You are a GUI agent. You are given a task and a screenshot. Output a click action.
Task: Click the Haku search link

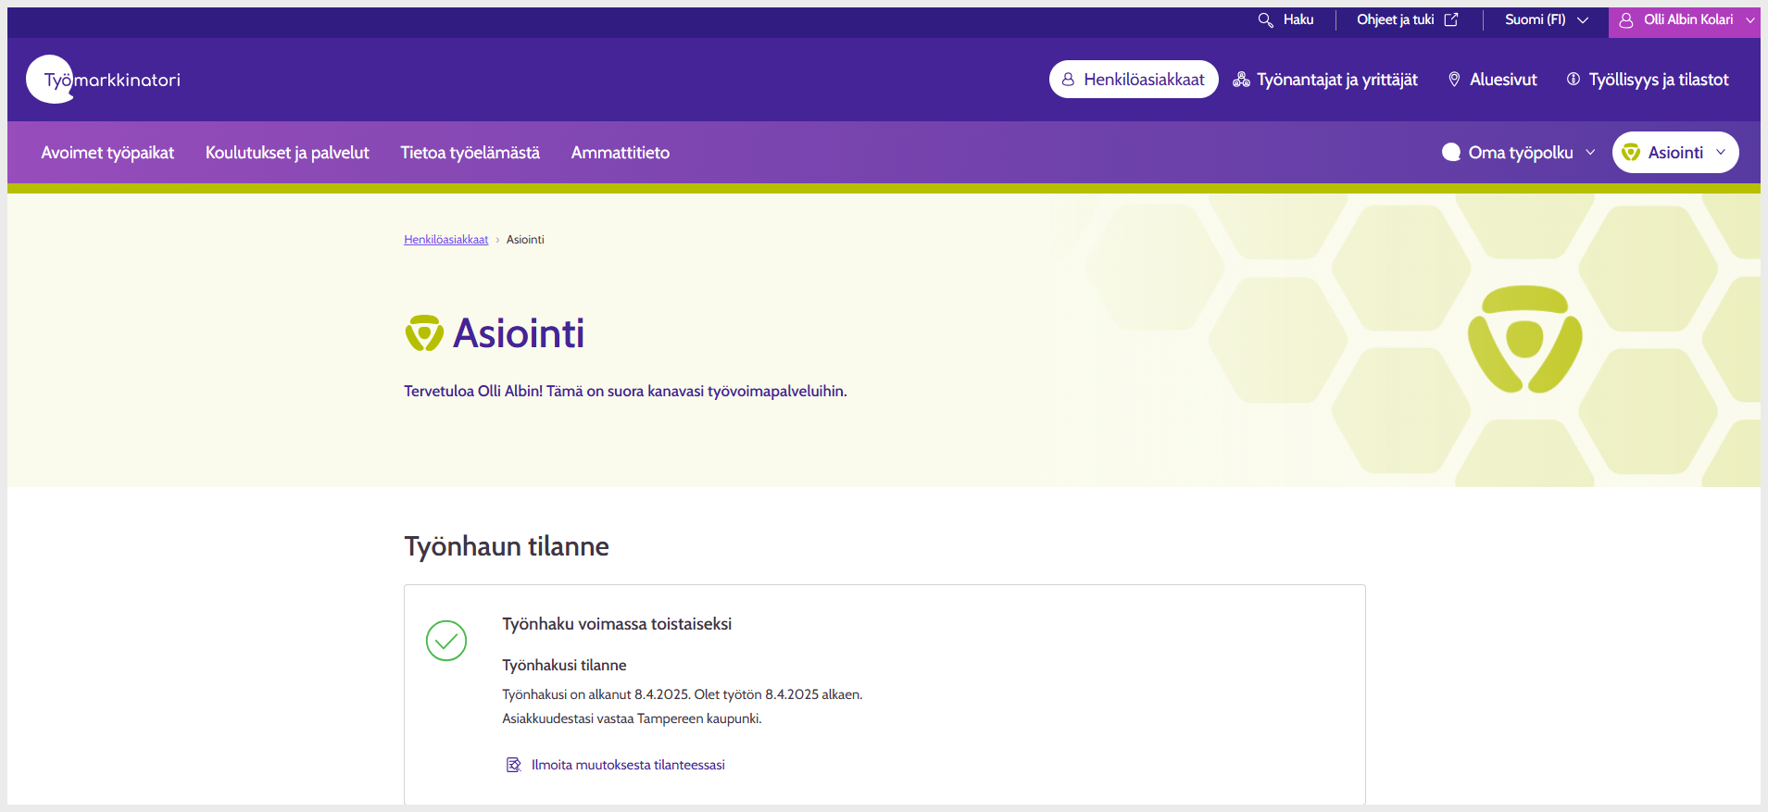point(1285,19)
